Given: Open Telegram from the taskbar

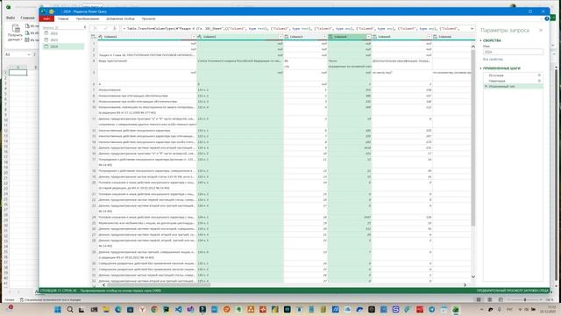Looking at the screenshot, I should tap(432, 310).
